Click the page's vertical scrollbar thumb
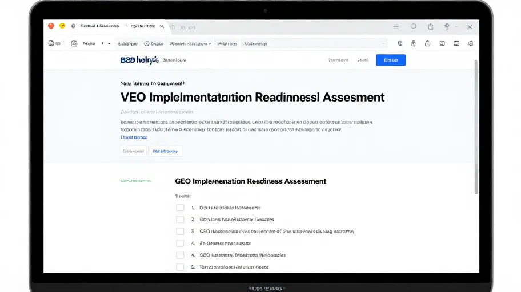This screenshot has height=292, width=521. (476, 127)
